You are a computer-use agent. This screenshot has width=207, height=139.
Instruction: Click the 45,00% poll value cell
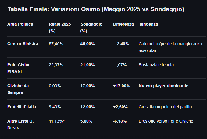(x=87, y=44)
